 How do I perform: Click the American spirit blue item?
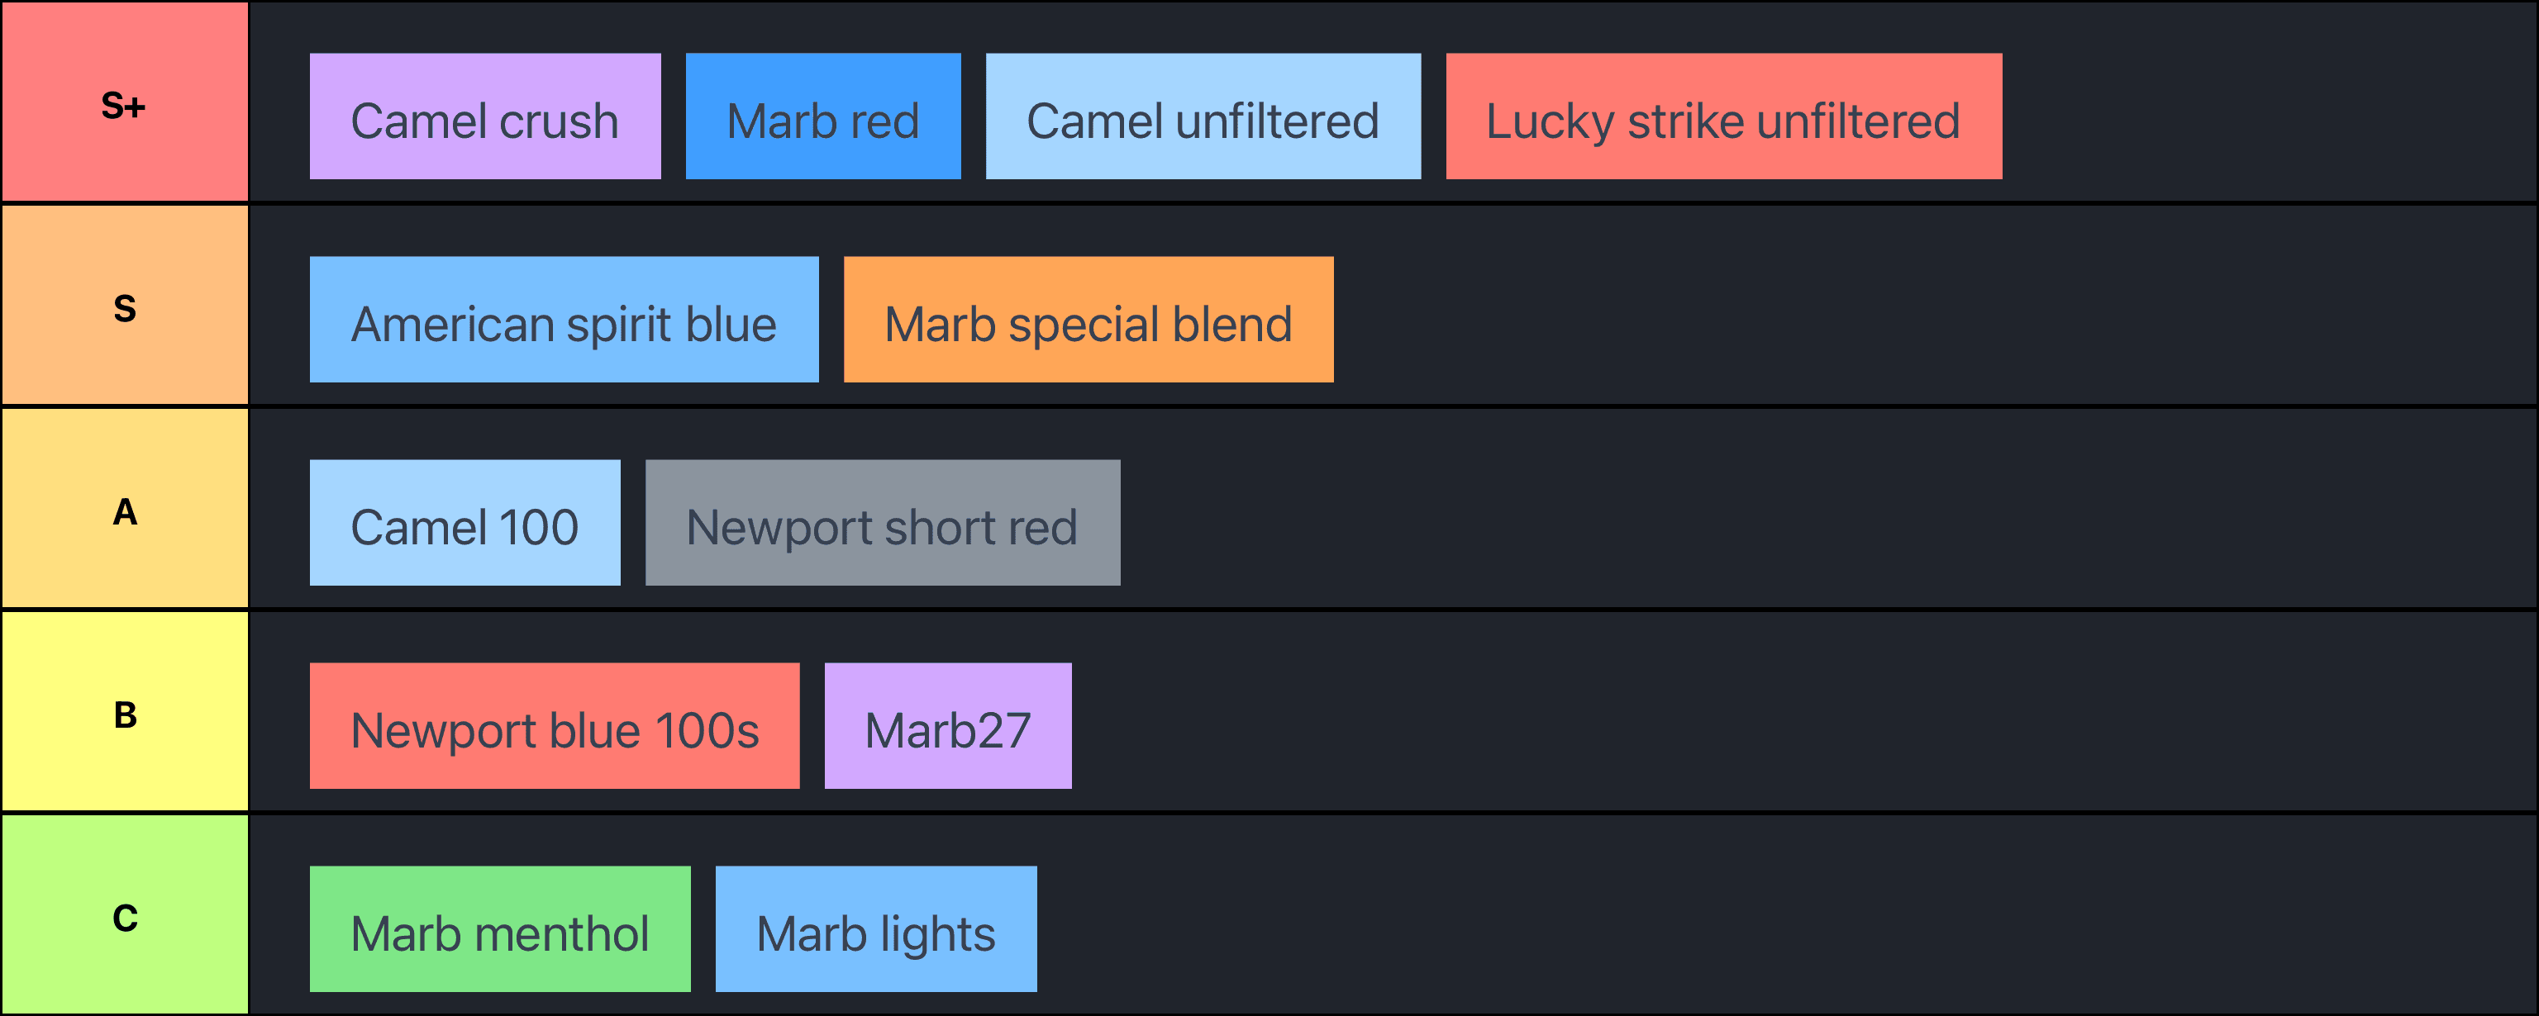[x=564, y=320]
